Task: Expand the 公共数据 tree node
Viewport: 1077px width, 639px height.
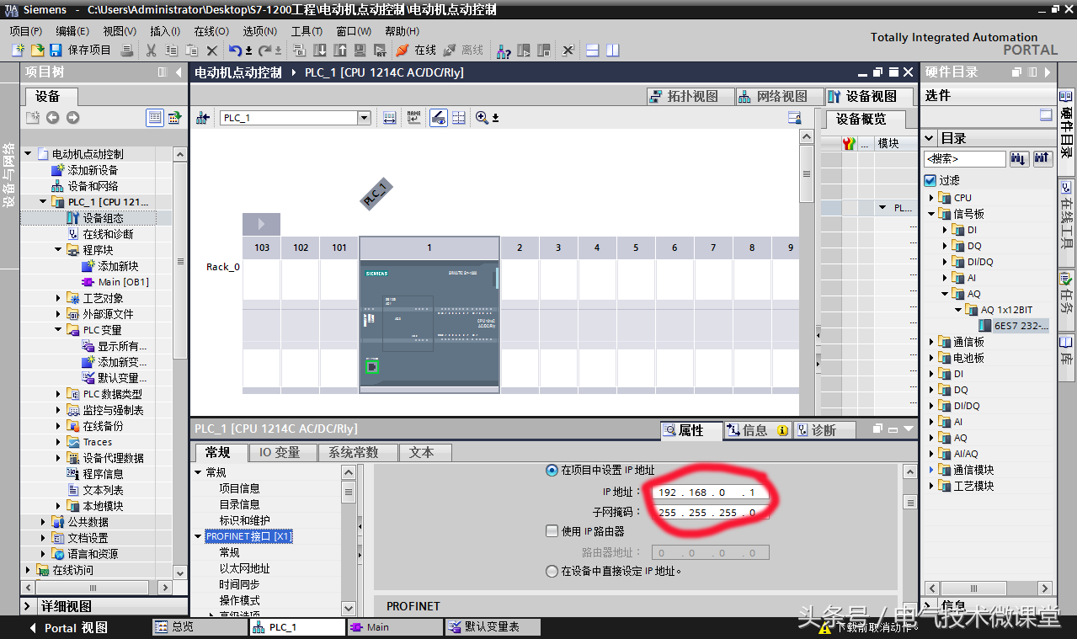Action: tap(44, 522)
